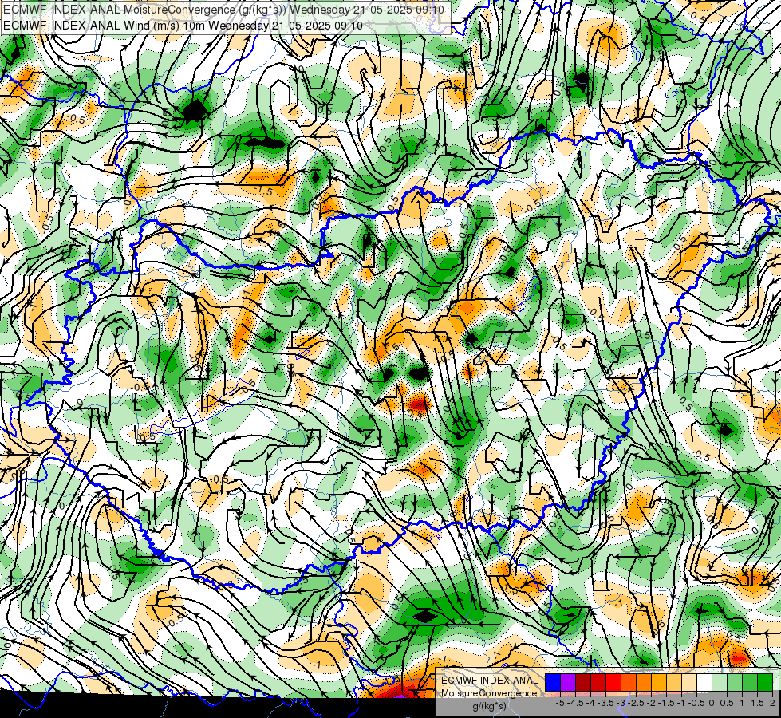Screen dimensions: 781x718
Task: Click the white swatch between -0.5 and 0
Action: 704,682
